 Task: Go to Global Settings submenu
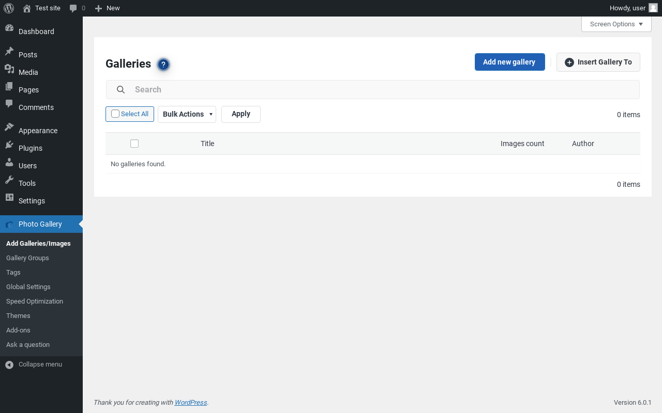(x=28, y=287)
